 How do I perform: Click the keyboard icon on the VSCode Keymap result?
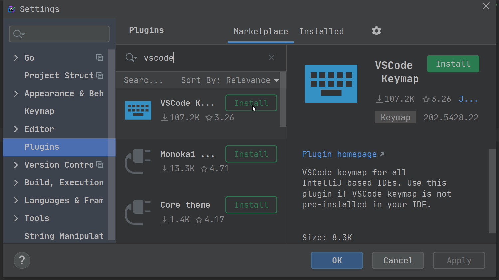[x=138, y=110]
